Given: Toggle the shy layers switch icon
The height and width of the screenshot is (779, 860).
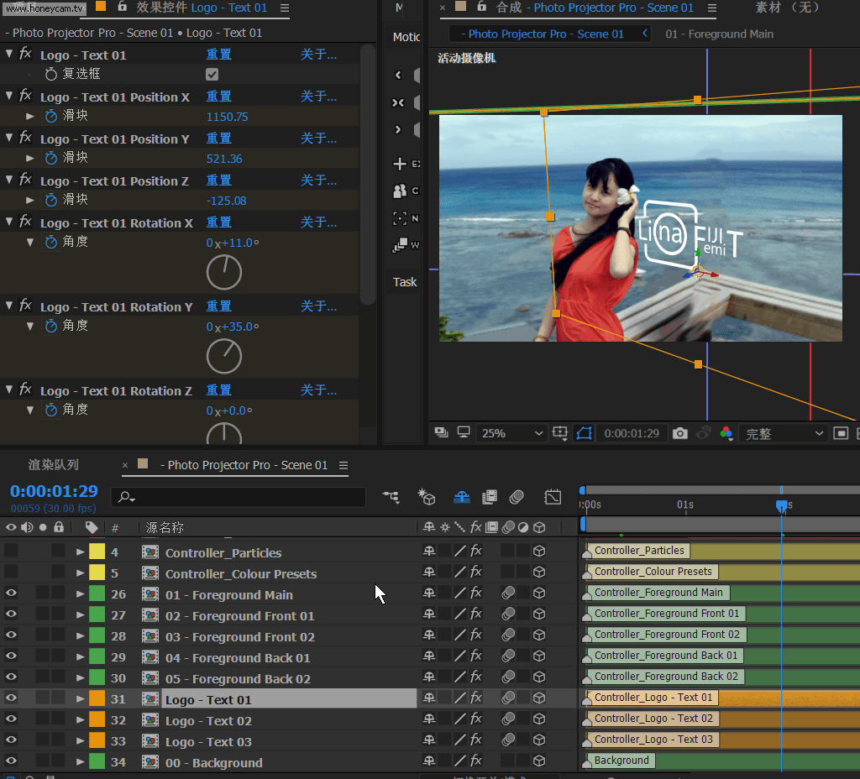Looking at the screenshot, I should [x=461, y=497].
